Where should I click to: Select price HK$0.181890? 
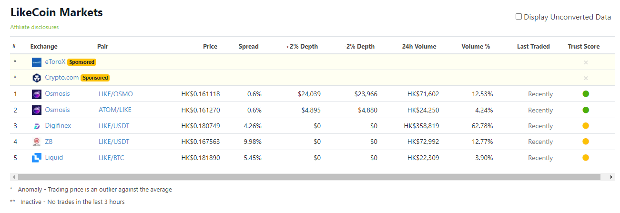(201, 158)
